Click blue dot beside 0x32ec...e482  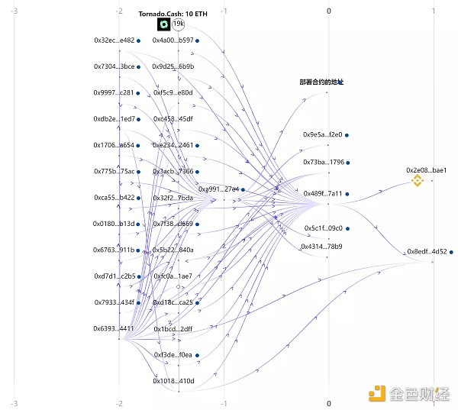pos(138,41)
